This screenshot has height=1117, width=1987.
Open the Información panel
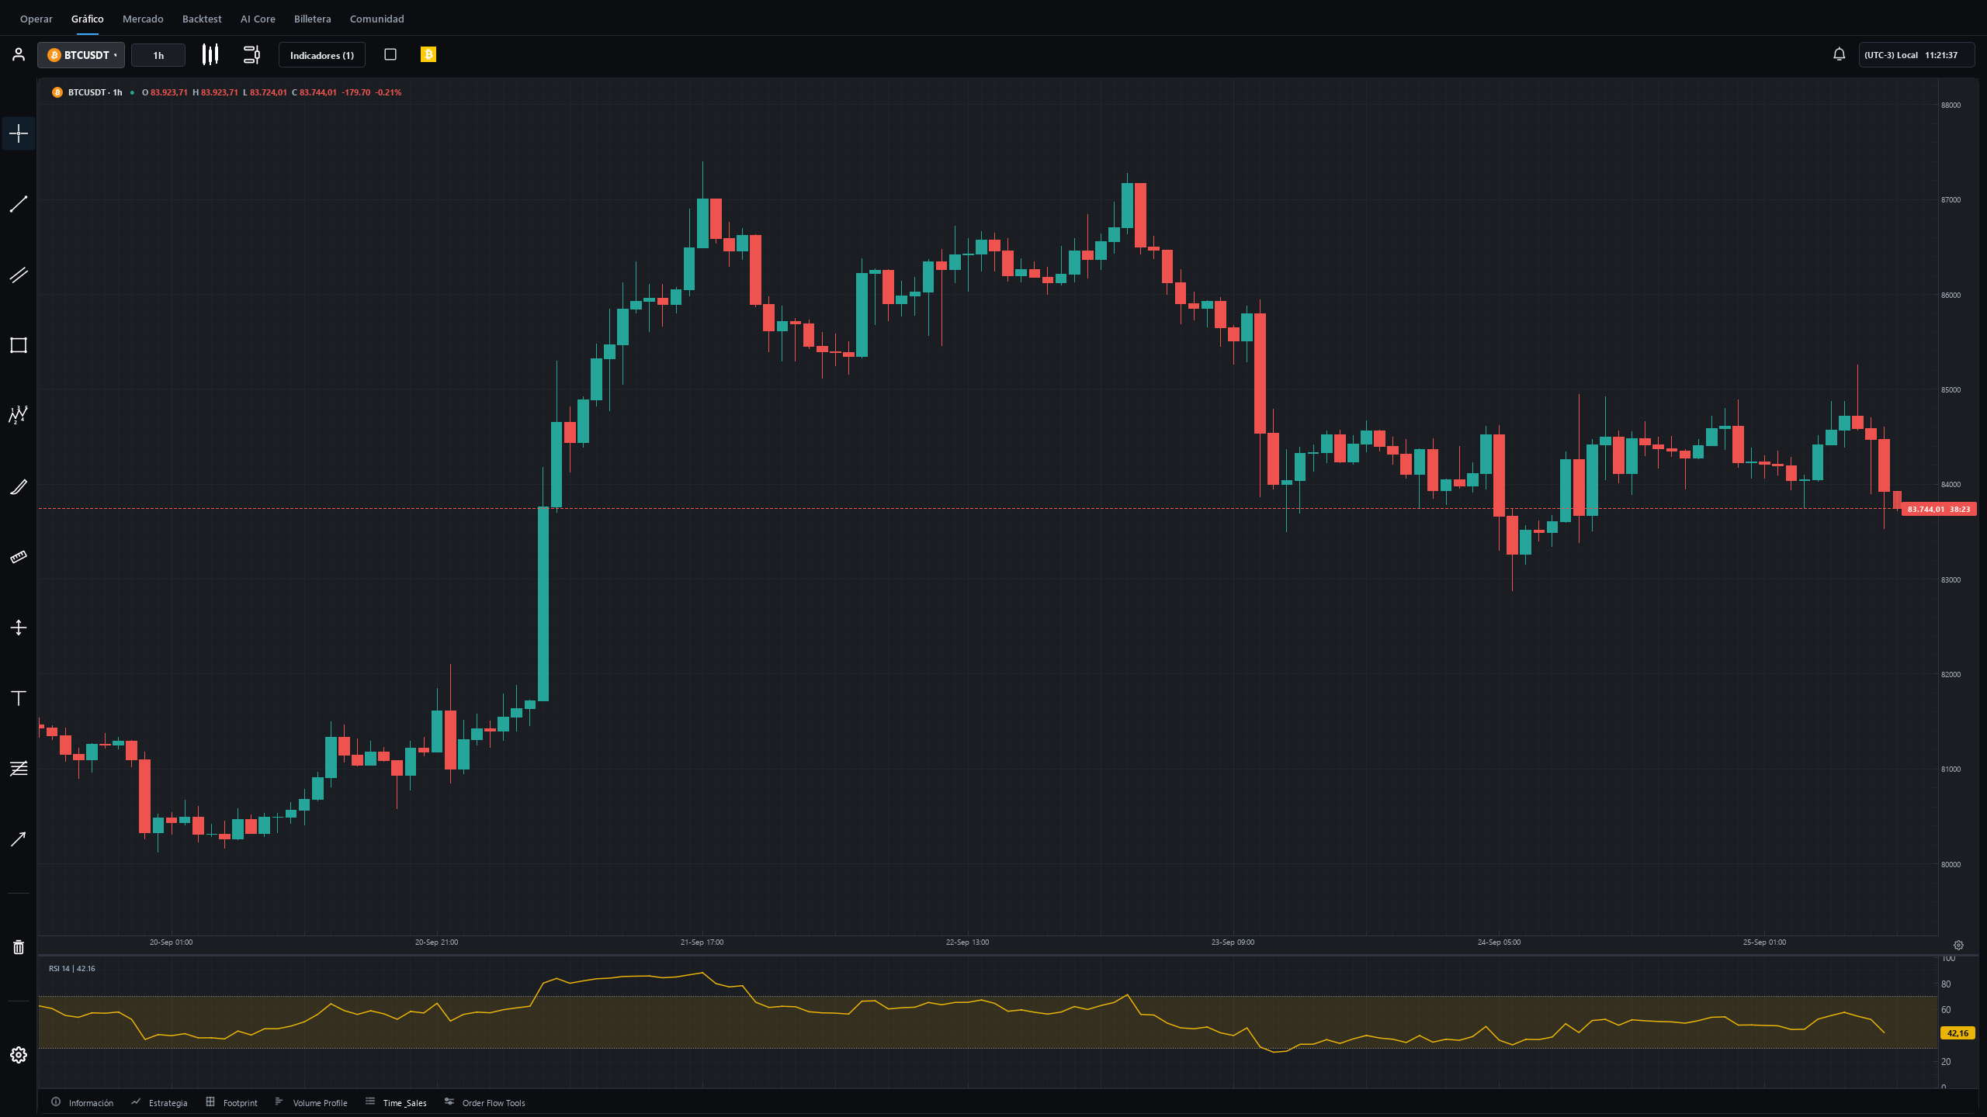82,1102
